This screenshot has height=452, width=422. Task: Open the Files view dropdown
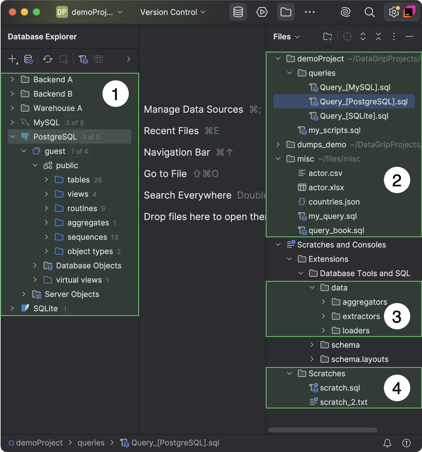pyautogui.click(x=286, y=37)
